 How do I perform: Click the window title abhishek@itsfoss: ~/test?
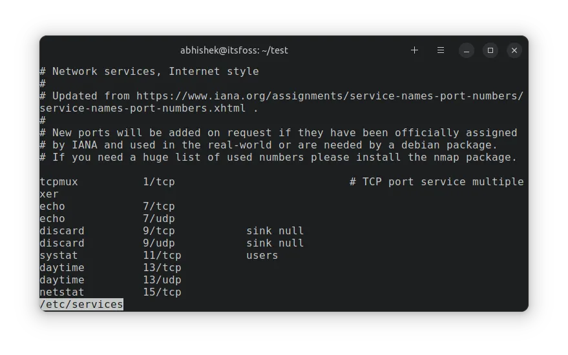click(x=235, y=50)
